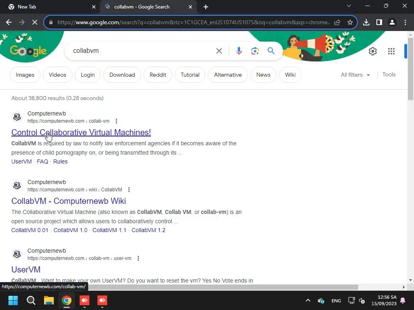This screenshot has width=414, height=310.
Task: Click Computernewb favicon of first result
Action: tap(17, 117)
